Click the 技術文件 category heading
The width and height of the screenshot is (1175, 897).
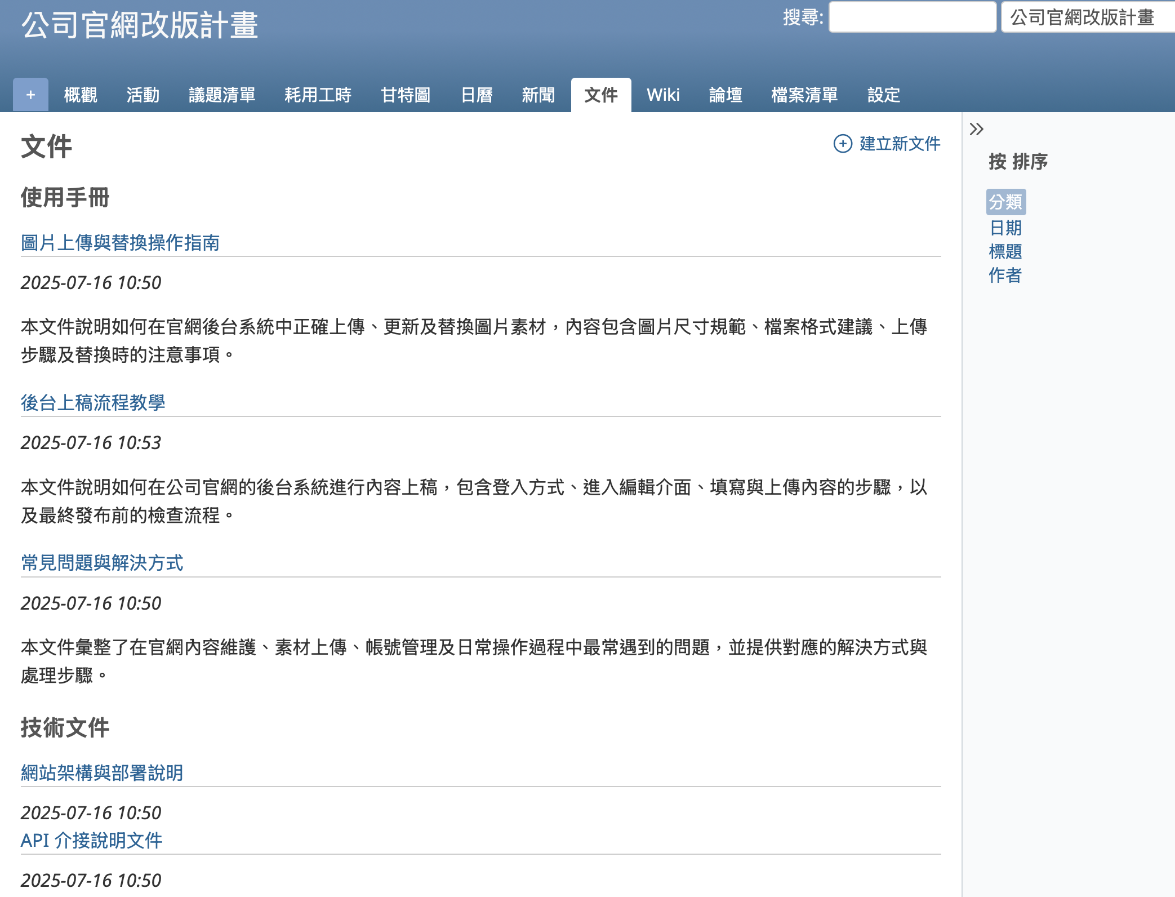point(65,728)
